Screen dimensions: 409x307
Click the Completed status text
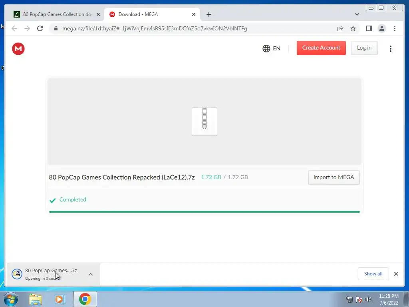tap(73, 199)
